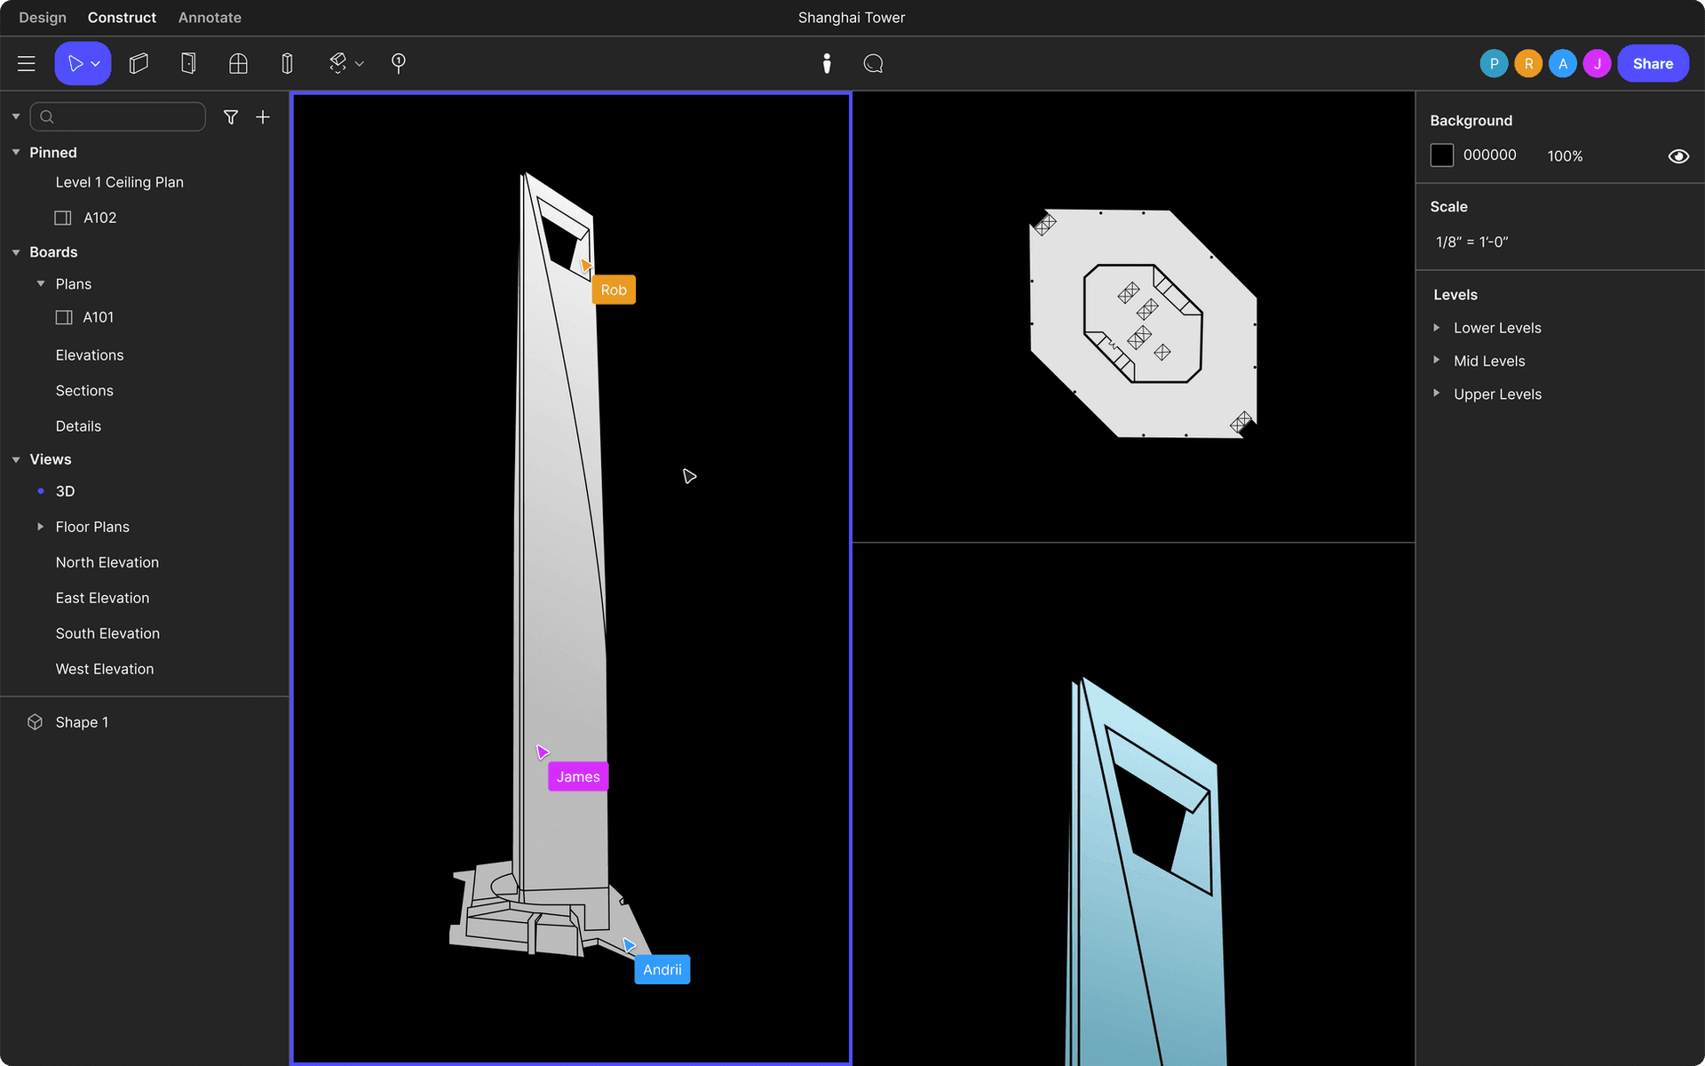The height and width of the screenshot is (1066, 1705).
Task: Click the filter icon in sidebar
Action: [x=231, y=117]
